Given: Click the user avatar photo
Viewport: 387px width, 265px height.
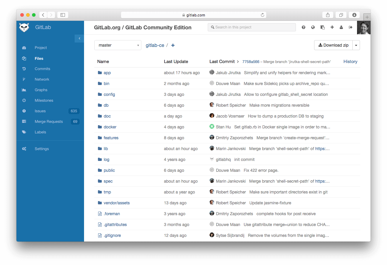Looking at the screenshot, I should tap(364, 28).
